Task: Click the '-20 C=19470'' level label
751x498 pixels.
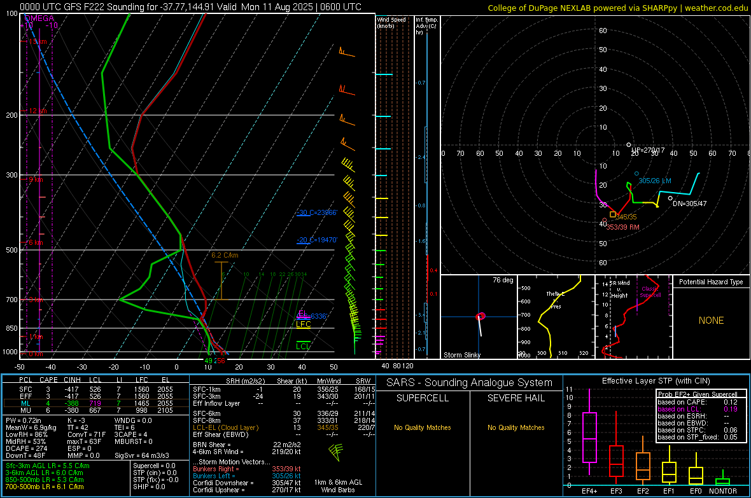Action: [x=316, y=240]
